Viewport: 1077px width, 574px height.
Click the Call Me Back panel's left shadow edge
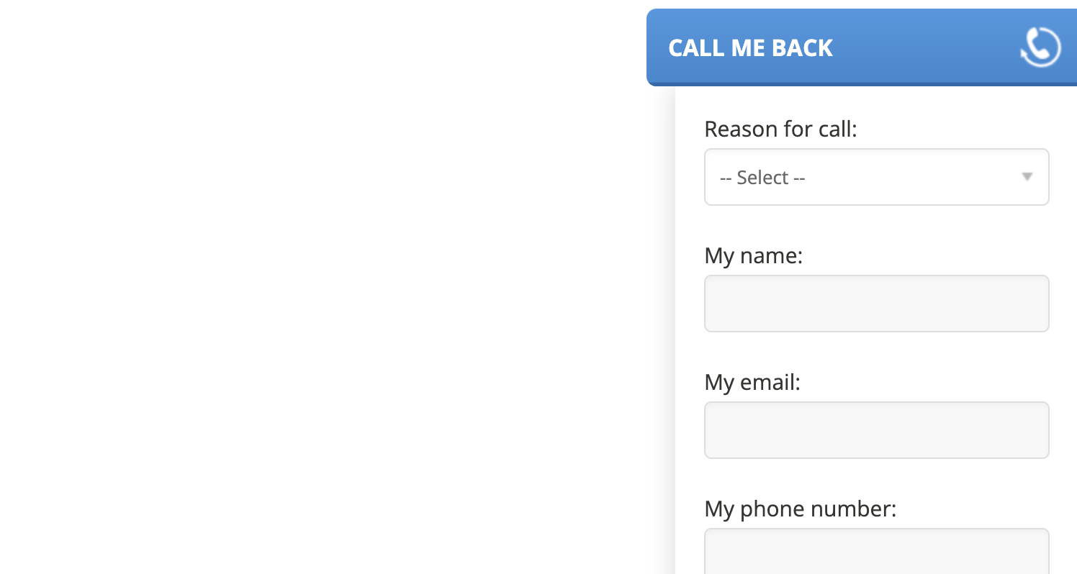click(x=671, y=330)
